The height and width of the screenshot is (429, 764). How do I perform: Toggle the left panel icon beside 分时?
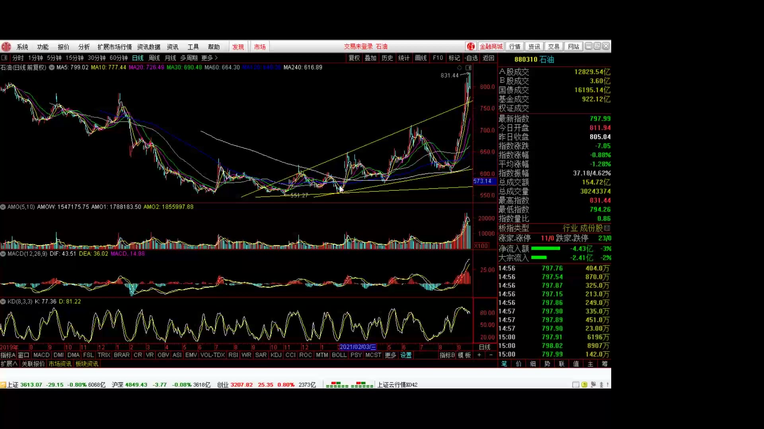[4, 58]
